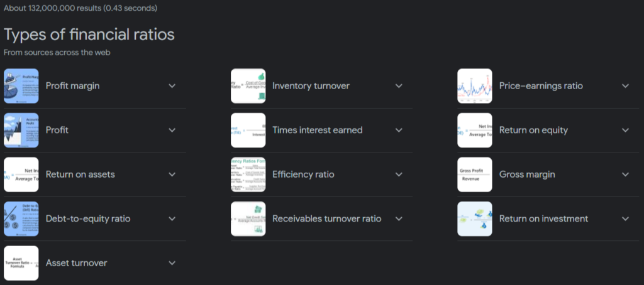
Task: Open the Gross margin entry text
Action: (x=527, y=175)
